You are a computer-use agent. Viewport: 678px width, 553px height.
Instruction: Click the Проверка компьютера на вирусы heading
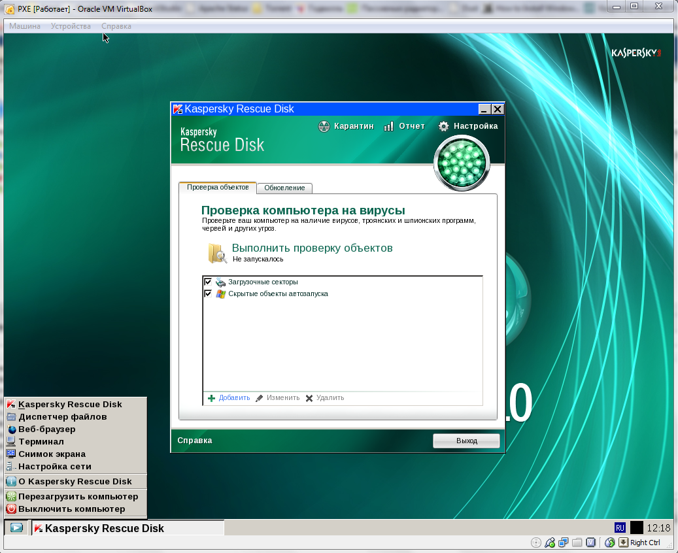303,210
